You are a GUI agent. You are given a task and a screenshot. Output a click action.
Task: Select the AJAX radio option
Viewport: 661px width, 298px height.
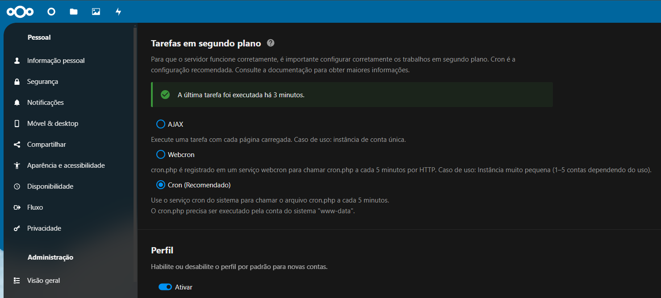(x=161, y=124)
